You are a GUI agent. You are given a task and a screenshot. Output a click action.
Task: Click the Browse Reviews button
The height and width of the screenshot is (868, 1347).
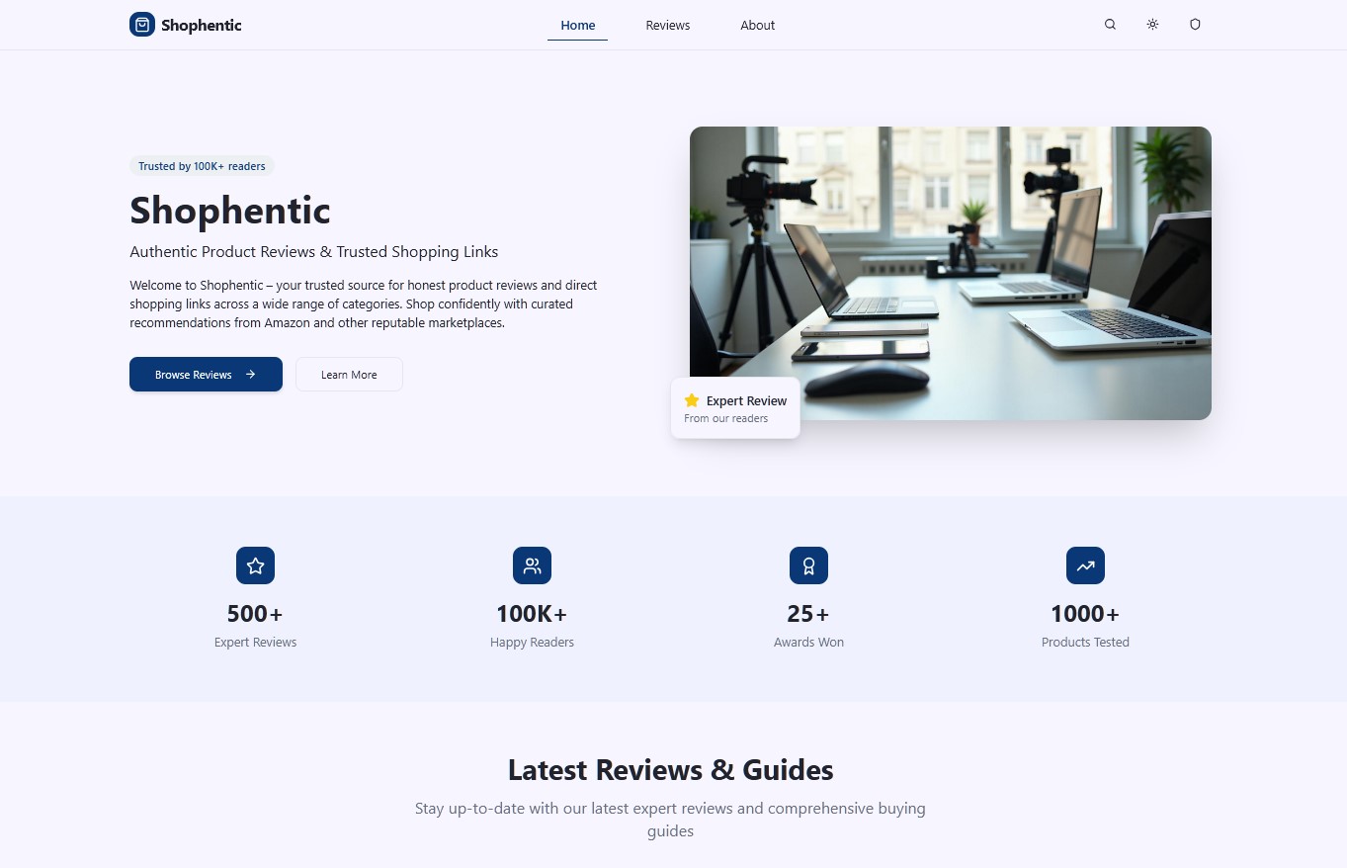tap(206, 375)
